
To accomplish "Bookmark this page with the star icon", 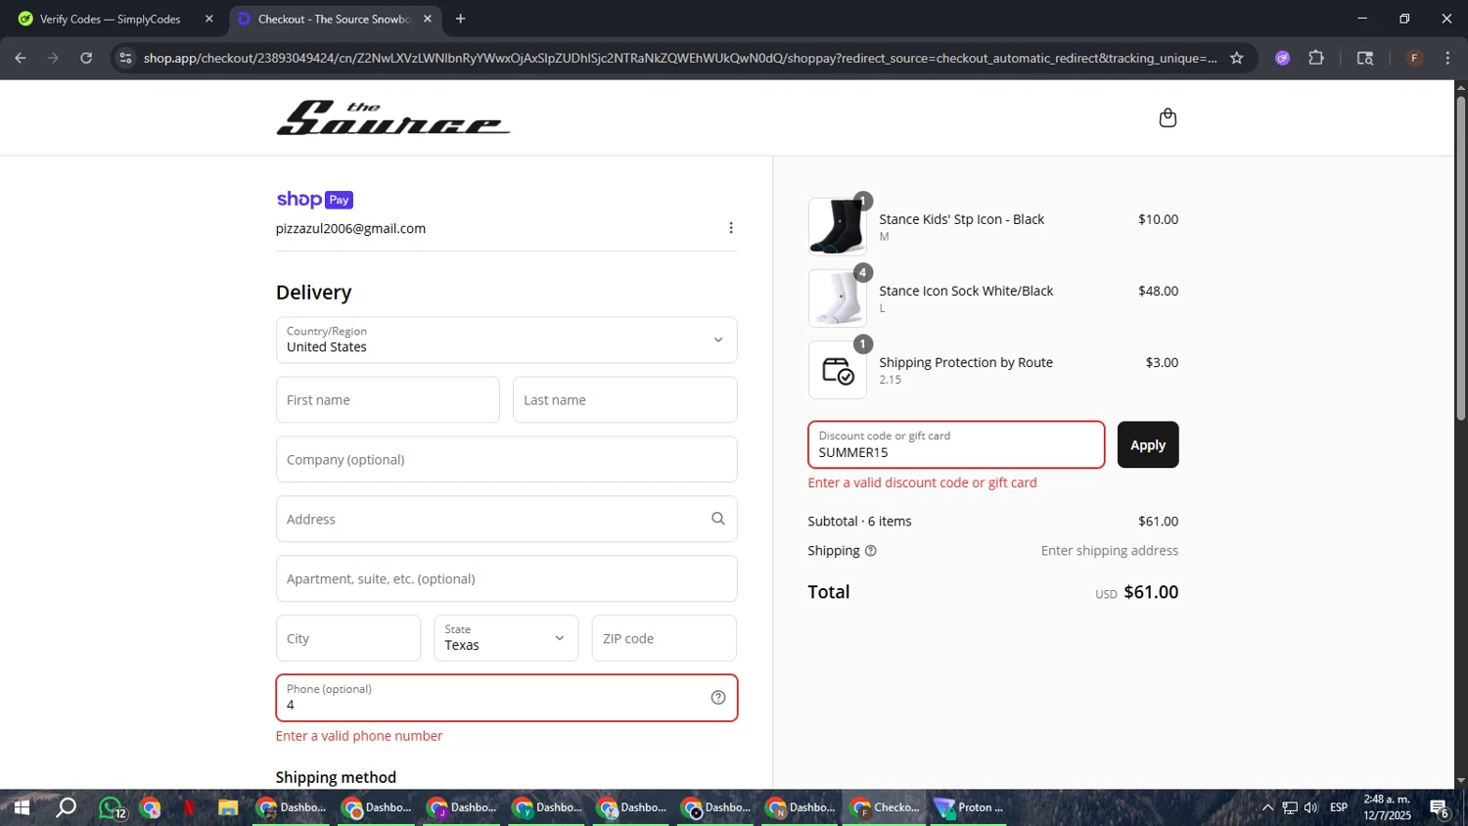I will [x=1237, y=58].
